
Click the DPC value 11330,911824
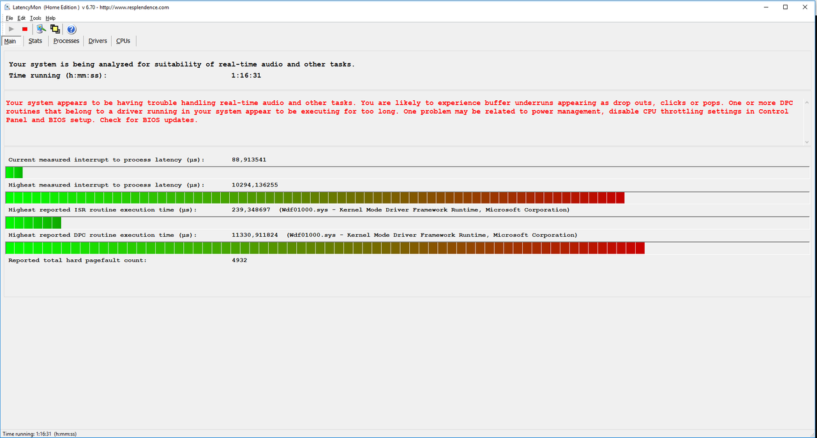coord(255,235)
